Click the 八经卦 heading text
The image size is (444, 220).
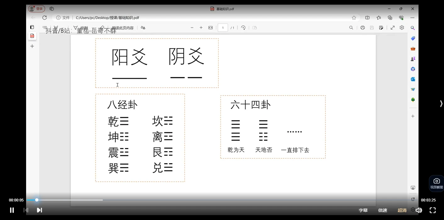[x=122, y=105]
